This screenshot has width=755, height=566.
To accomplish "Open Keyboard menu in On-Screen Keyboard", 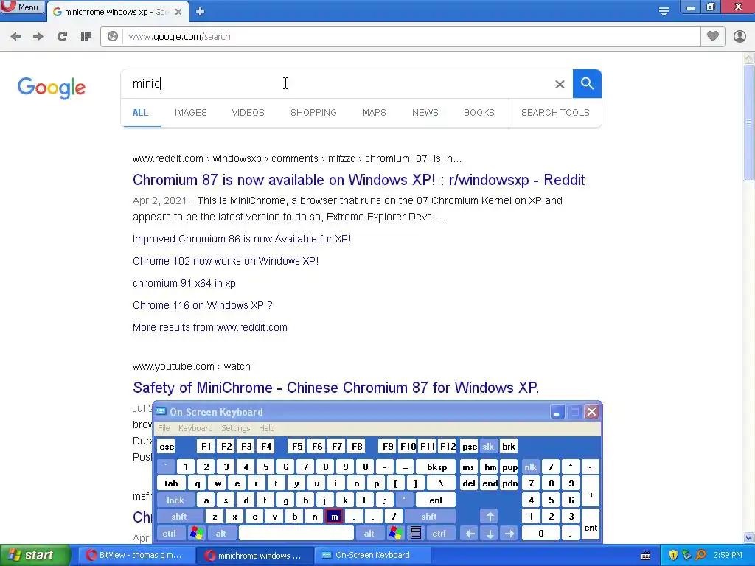I will pyautogui.click(x=195, y=428).
